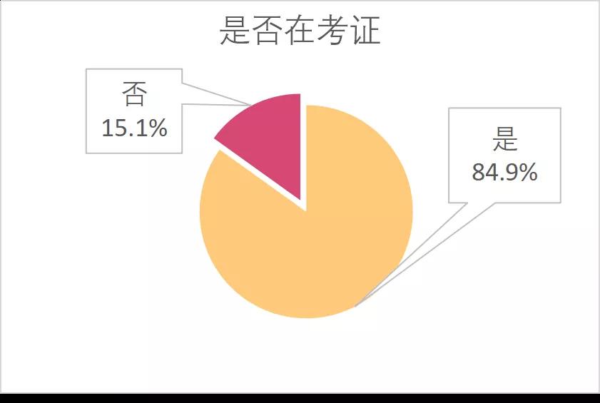The height and width of the screenshot is (403, 600).
Task: Click the 是 84.9% callout label
Action: pos(504,155)
